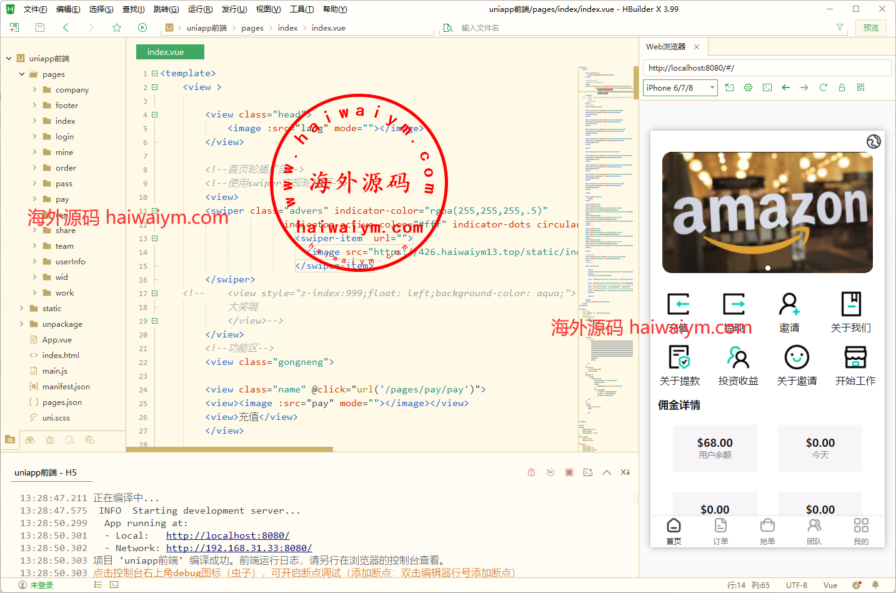Screen dimensions: 896x593
Task: Open browser devtools console icon
Action: (767, 87)
